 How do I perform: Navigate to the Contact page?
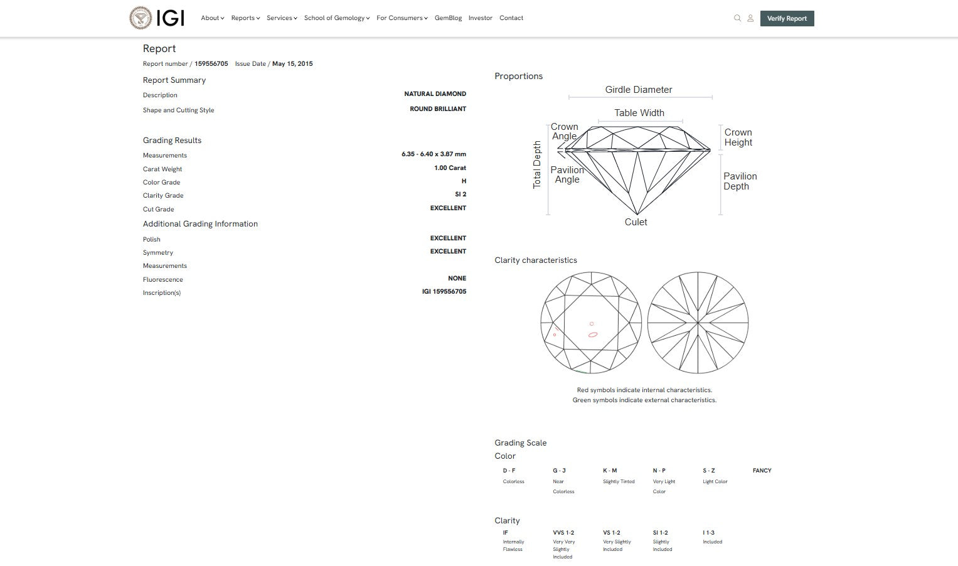click(511, 18)
